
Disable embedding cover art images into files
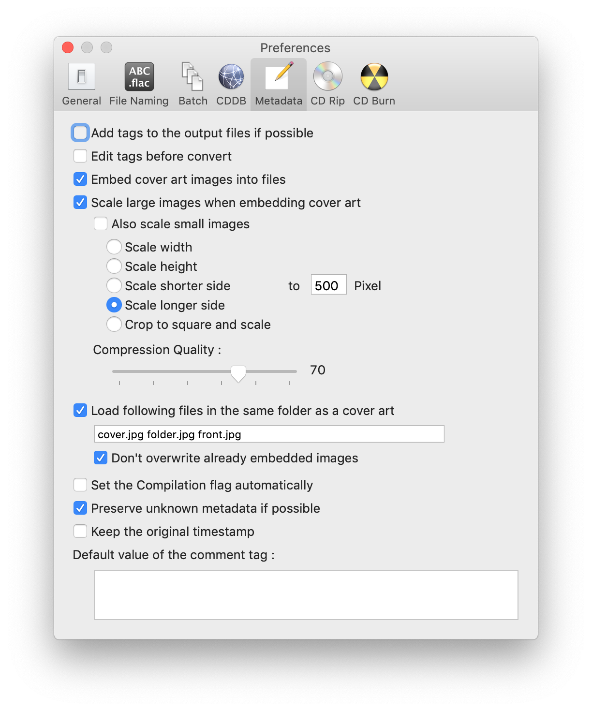click(x=80, y=179)
